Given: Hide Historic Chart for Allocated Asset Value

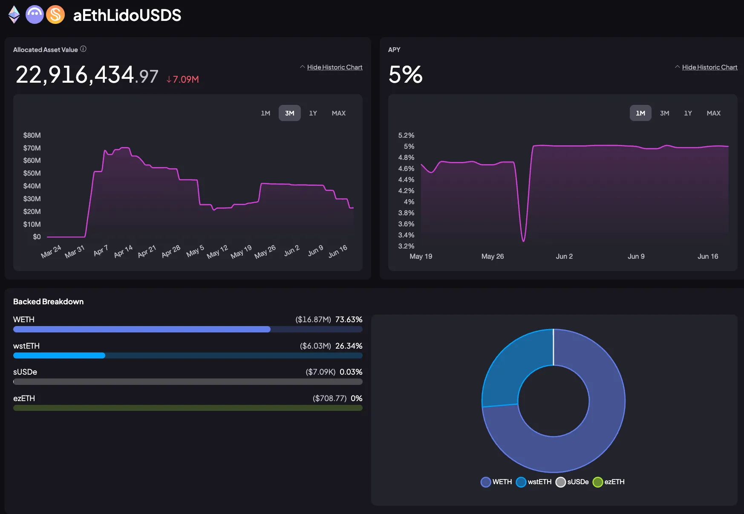Looking at the screenshot, I should click(335, 67).
